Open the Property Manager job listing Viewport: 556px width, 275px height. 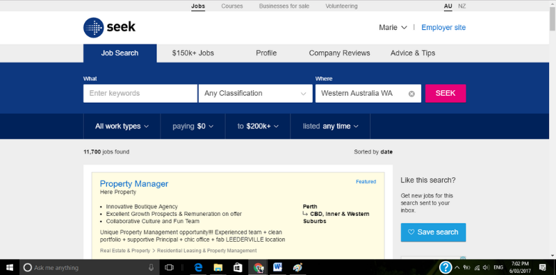(x=134, y=183)
